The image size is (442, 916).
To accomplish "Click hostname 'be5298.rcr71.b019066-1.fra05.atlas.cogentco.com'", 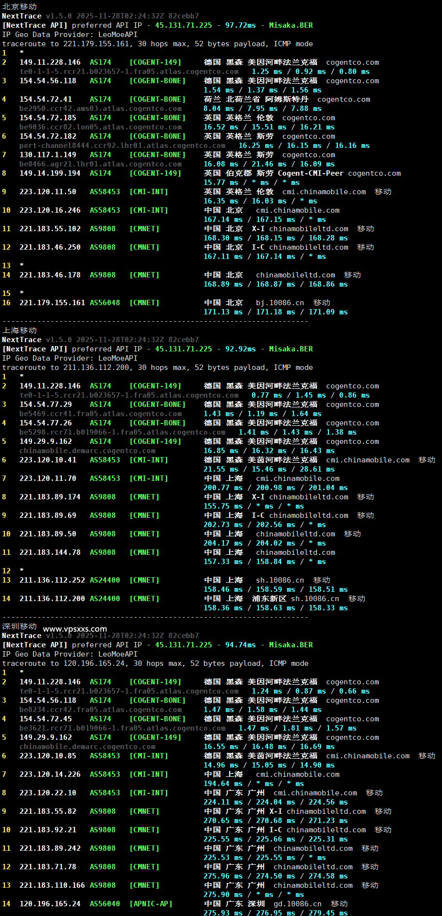I will pos(122,432).
